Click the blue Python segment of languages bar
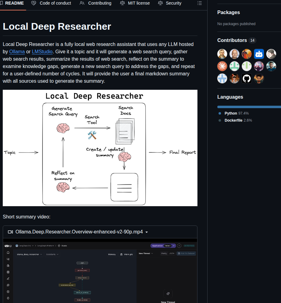Image resolution: width=281 pixels, height=303 pixels. [x=249, y=107]
